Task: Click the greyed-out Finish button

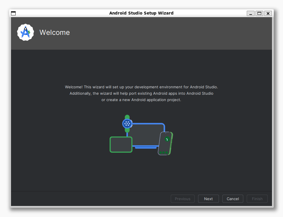Action: point(257,199)
